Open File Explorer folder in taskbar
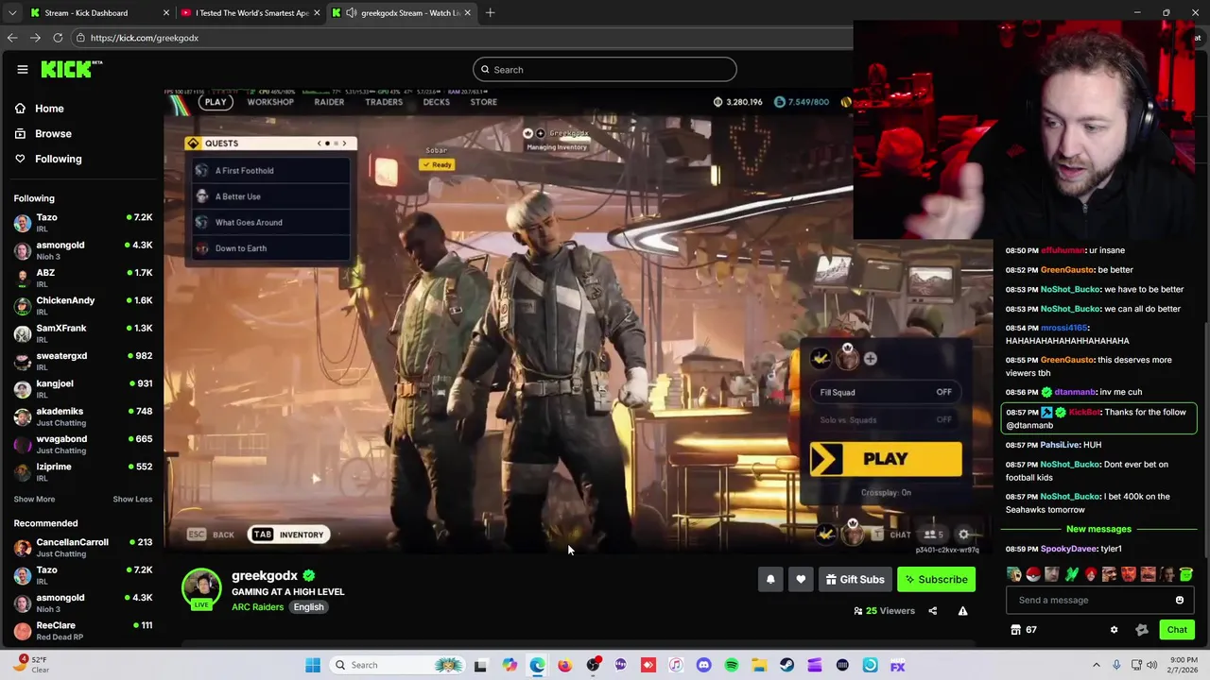Screen dimensions: 1210x680 pos(759,665)
